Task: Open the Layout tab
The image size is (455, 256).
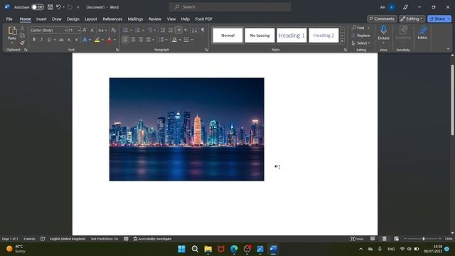Action: click(x=90, y=19)
